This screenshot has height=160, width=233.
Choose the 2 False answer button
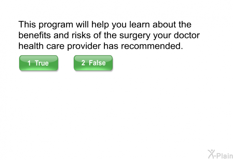click(x=93, y=63)
